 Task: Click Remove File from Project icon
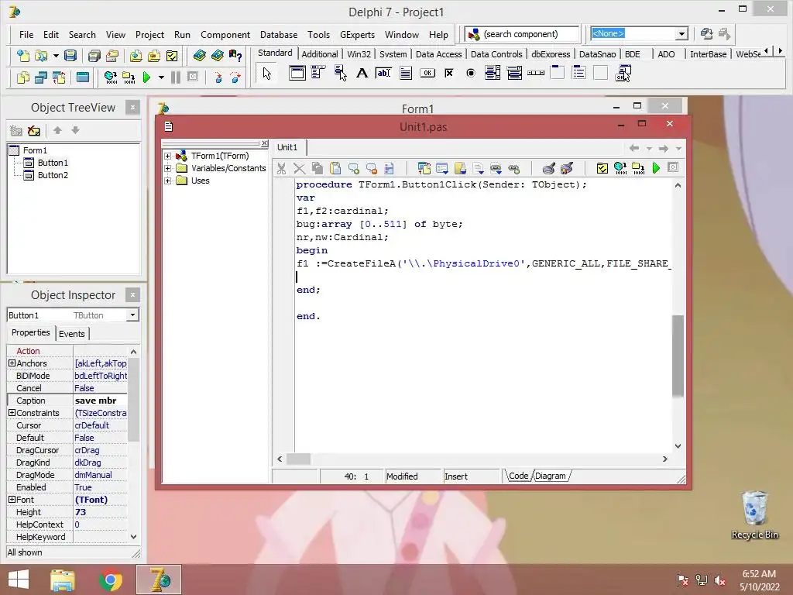(x=154, y=56)
